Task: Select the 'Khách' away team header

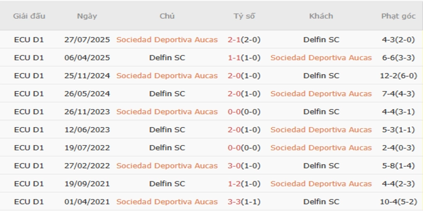Action: [x=321, y=16]
